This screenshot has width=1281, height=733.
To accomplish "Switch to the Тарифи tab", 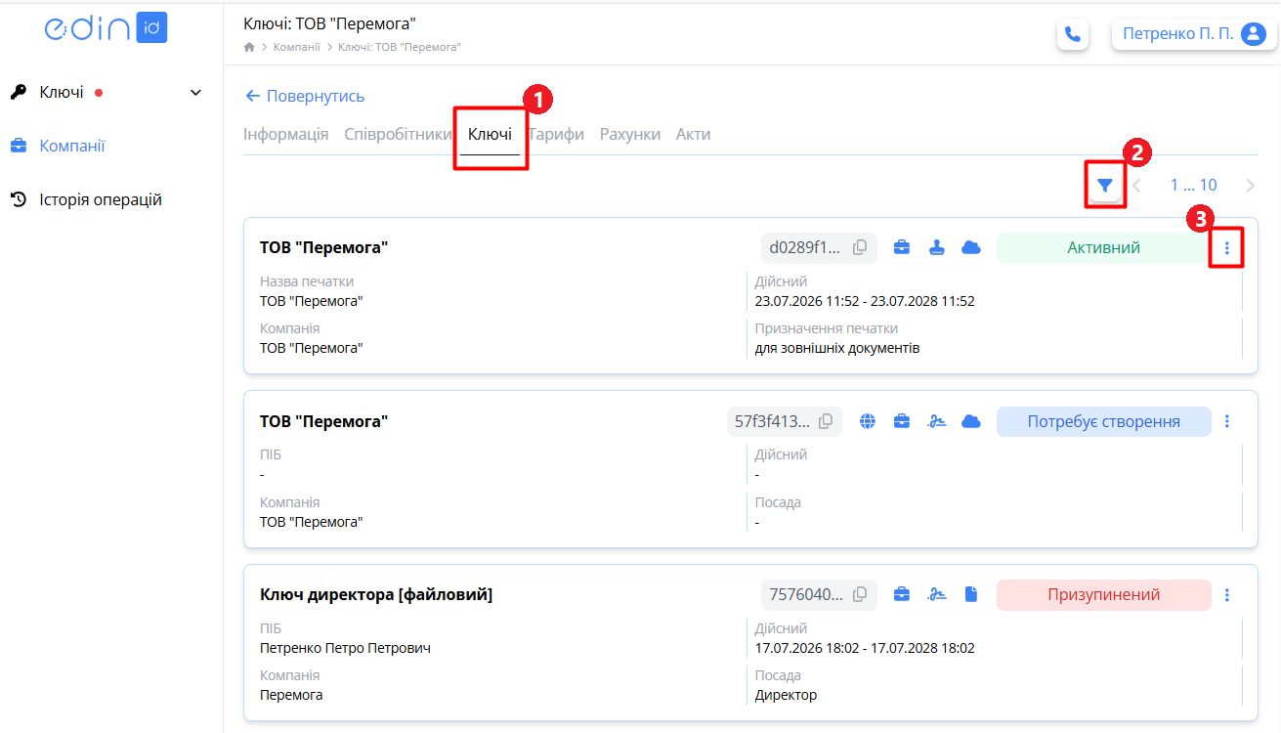I will [556, 134].
